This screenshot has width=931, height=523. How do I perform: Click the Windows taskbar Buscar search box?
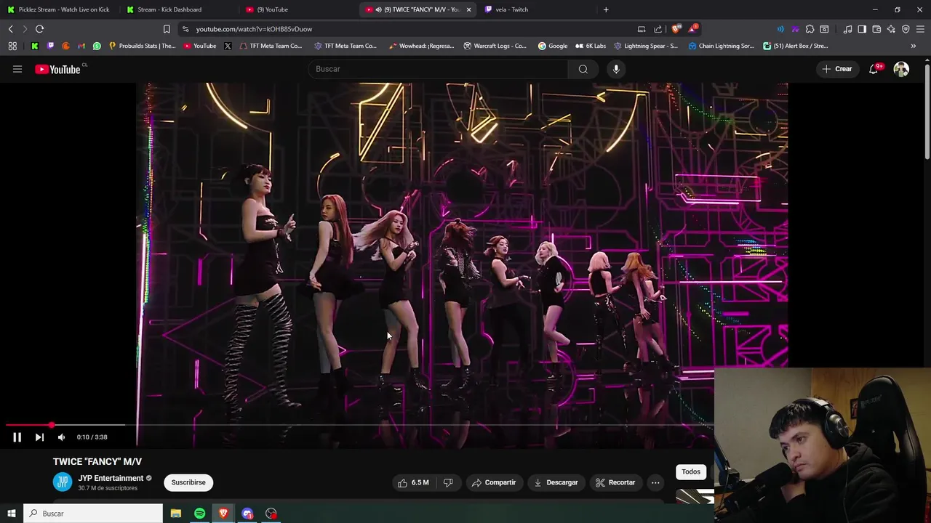coord(93,514)
